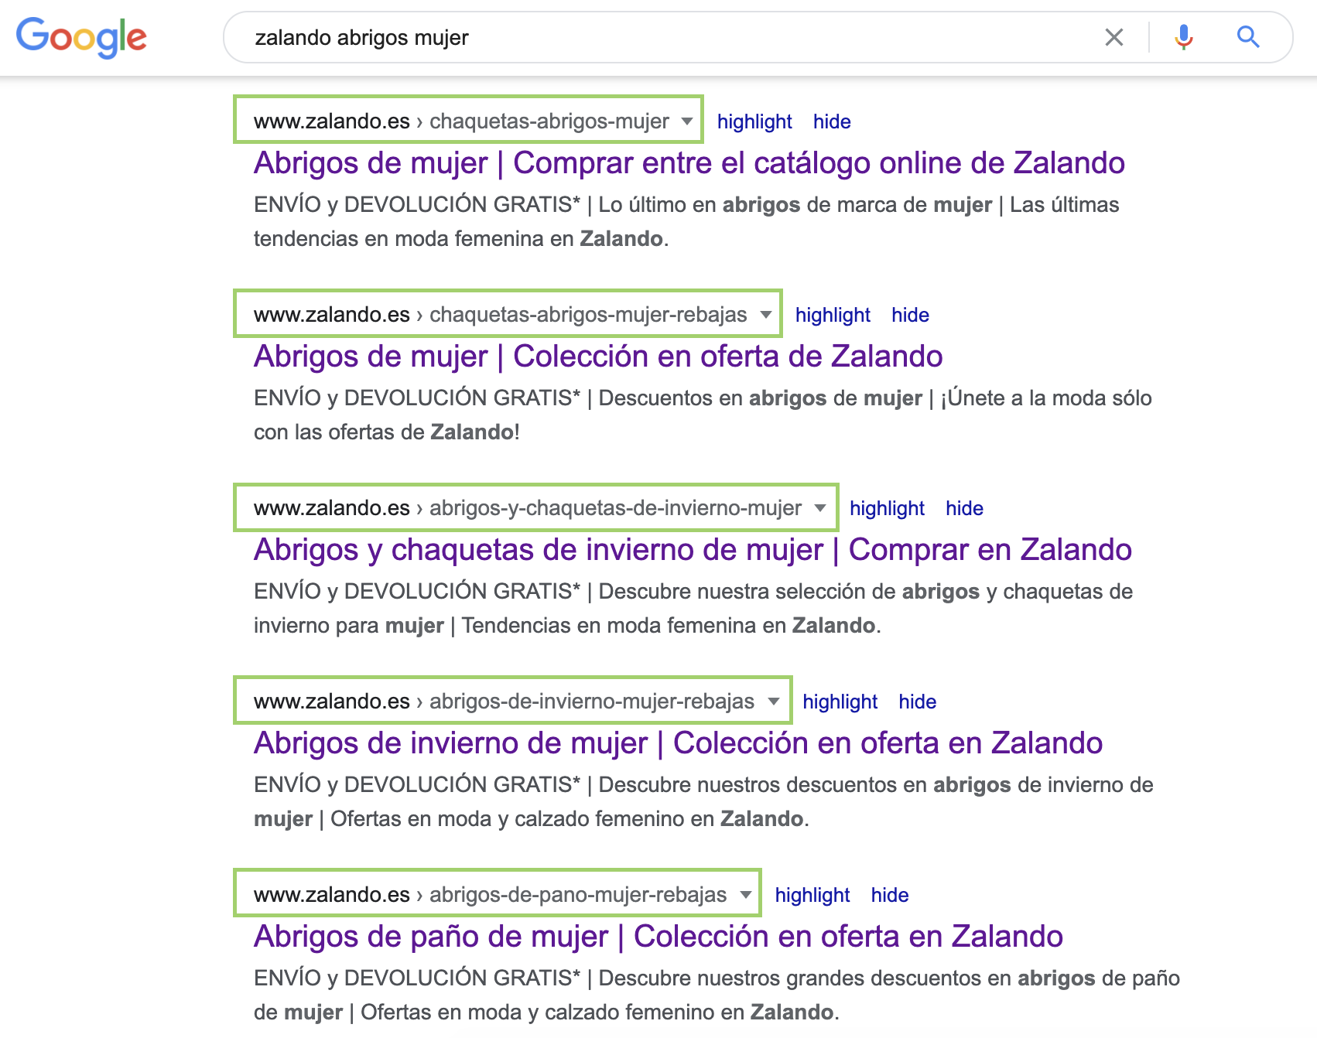The image size is (1317, 1038).
Task: Open 'Abrigos de mujer | Comprar entre el catálogo' result
Action: pyautogui.click(x=689, y=163)
